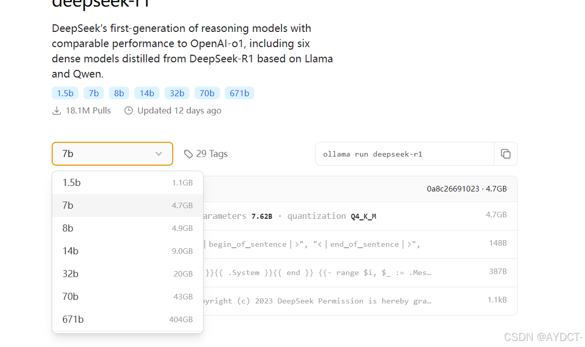Click the 671b blue tag badge
This screenshot has height=347, width=585.
pos(240,93)
